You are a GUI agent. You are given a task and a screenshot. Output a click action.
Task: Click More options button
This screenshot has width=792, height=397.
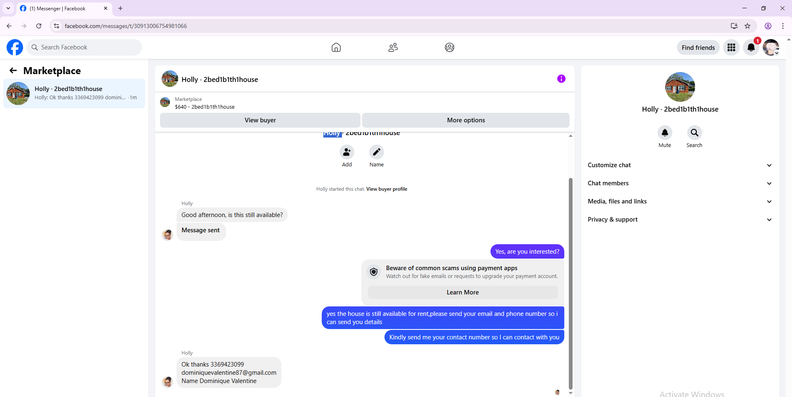(466, 120)
